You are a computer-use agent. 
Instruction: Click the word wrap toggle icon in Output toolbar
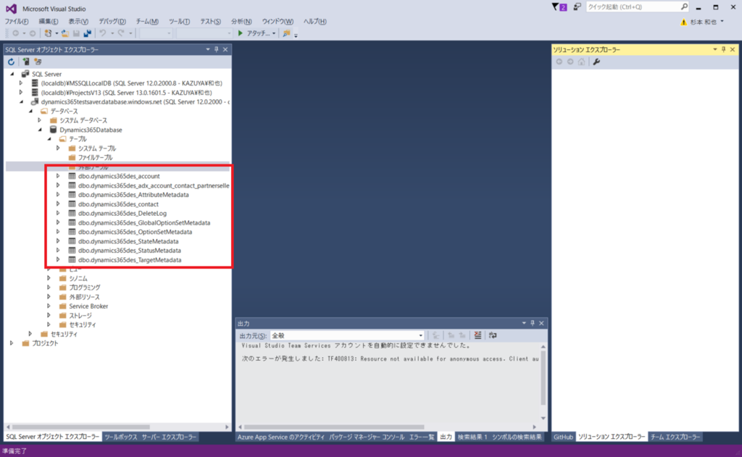click(493, 335)
